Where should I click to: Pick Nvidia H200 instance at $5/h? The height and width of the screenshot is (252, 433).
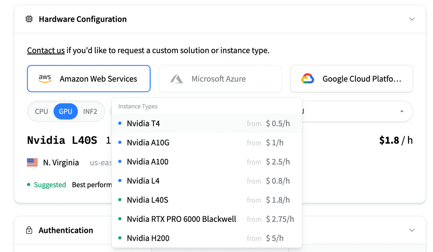(207, 238)
